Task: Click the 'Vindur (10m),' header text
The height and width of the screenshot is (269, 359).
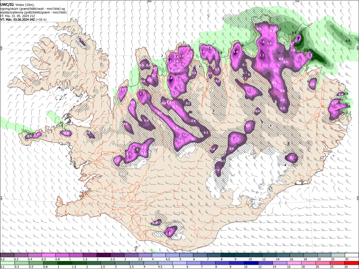Action: click(25, 5)
